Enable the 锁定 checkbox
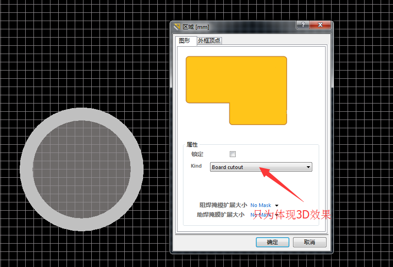The height and width of the screenshot is (267, 393). coord(232,154)
